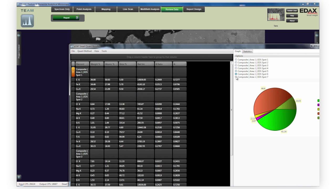The width and height of the screenshot is (336, 189).
Task: Switch to the Graph tab
Action: click(x=238, y=51)
